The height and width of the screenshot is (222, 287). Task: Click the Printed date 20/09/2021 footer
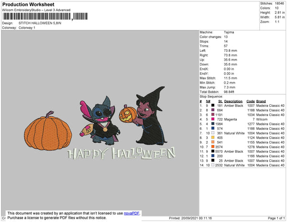coord(190,218)
